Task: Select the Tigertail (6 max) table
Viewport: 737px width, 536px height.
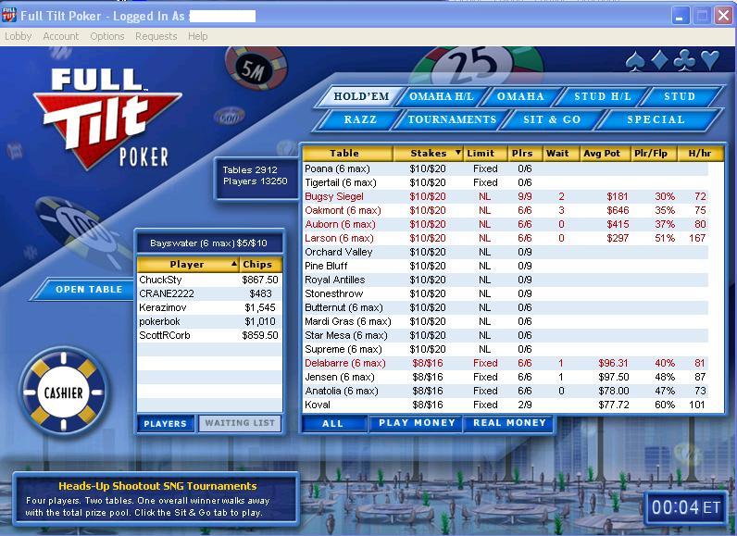Action: tap(506, 182)
